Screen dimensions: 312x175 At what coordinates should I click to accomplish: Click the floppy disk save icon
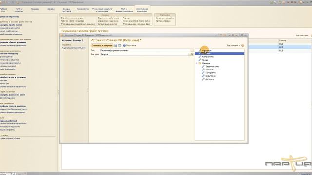pyautogui.click(x=116, y=45)
